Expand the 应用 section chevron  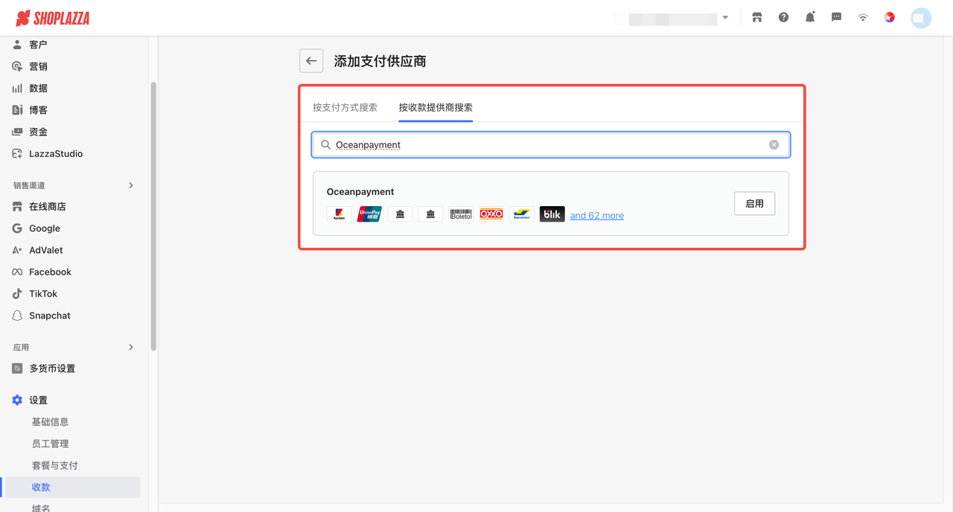point(131,347)
